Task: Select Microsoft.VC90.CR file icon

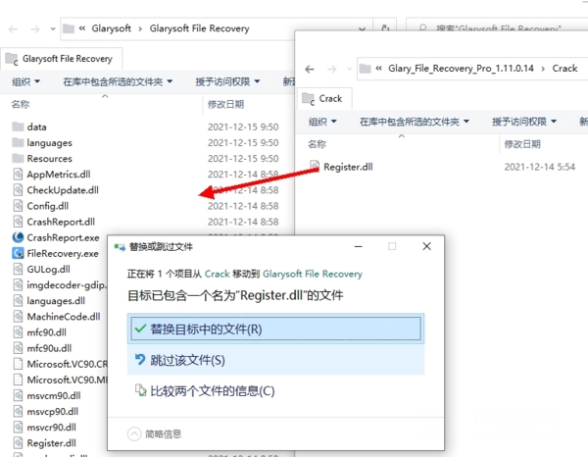Action: coord(18,364)
